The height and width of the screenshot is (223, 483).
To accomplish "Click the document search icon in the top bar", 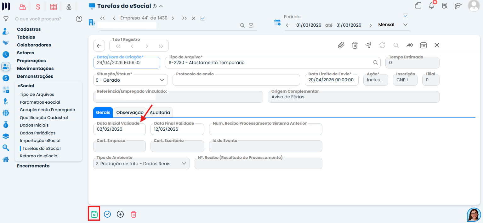I will (x=445, y=5).
